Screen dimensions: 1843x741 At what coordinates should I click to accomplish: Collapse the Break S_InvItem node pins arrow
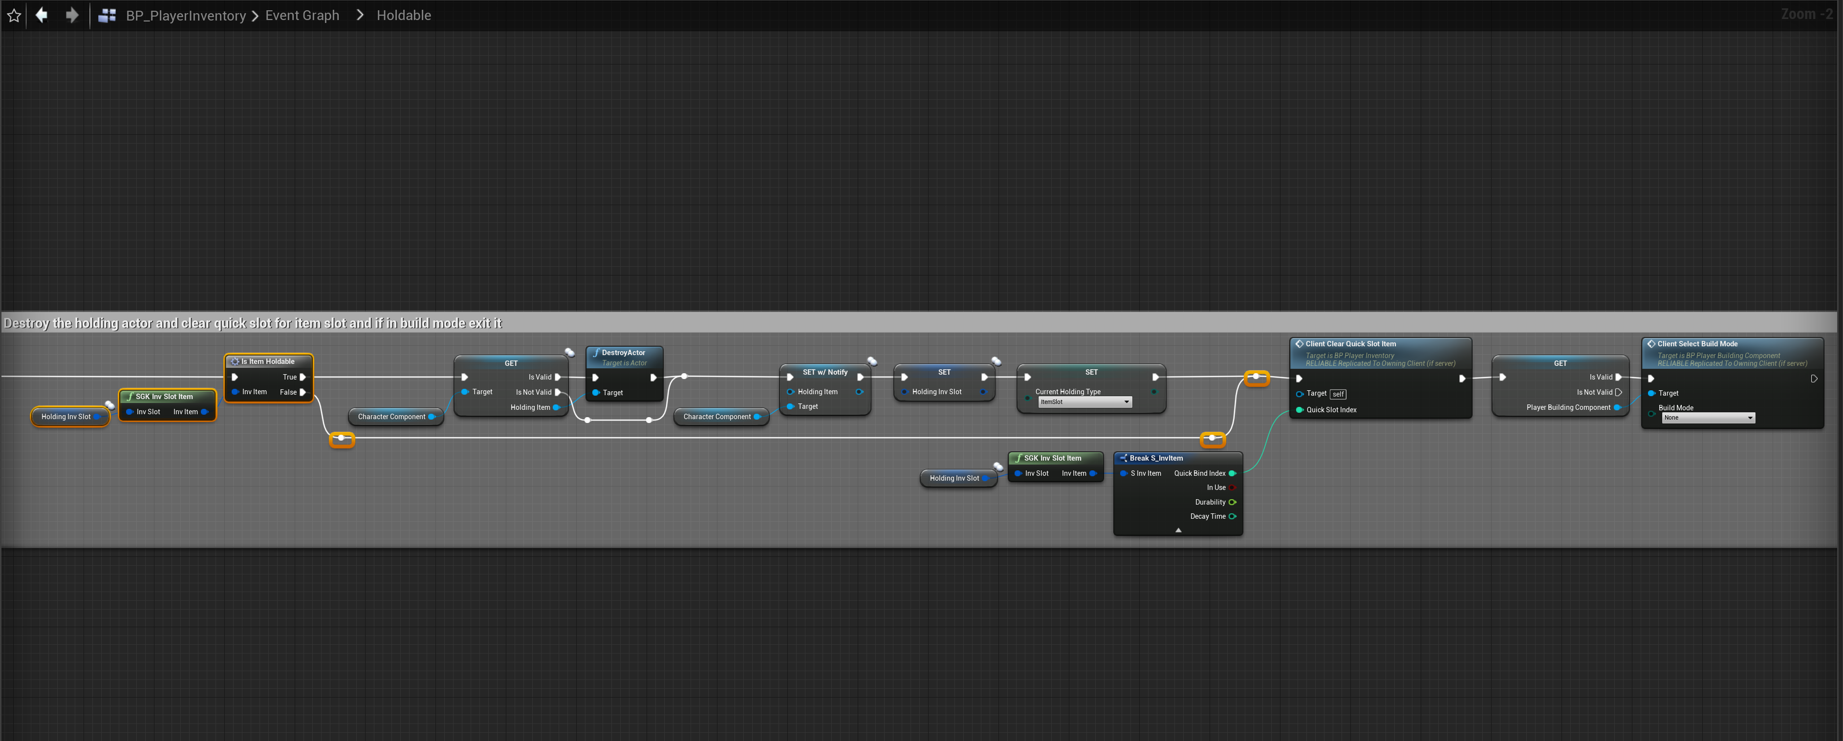tap(1178, 530)
